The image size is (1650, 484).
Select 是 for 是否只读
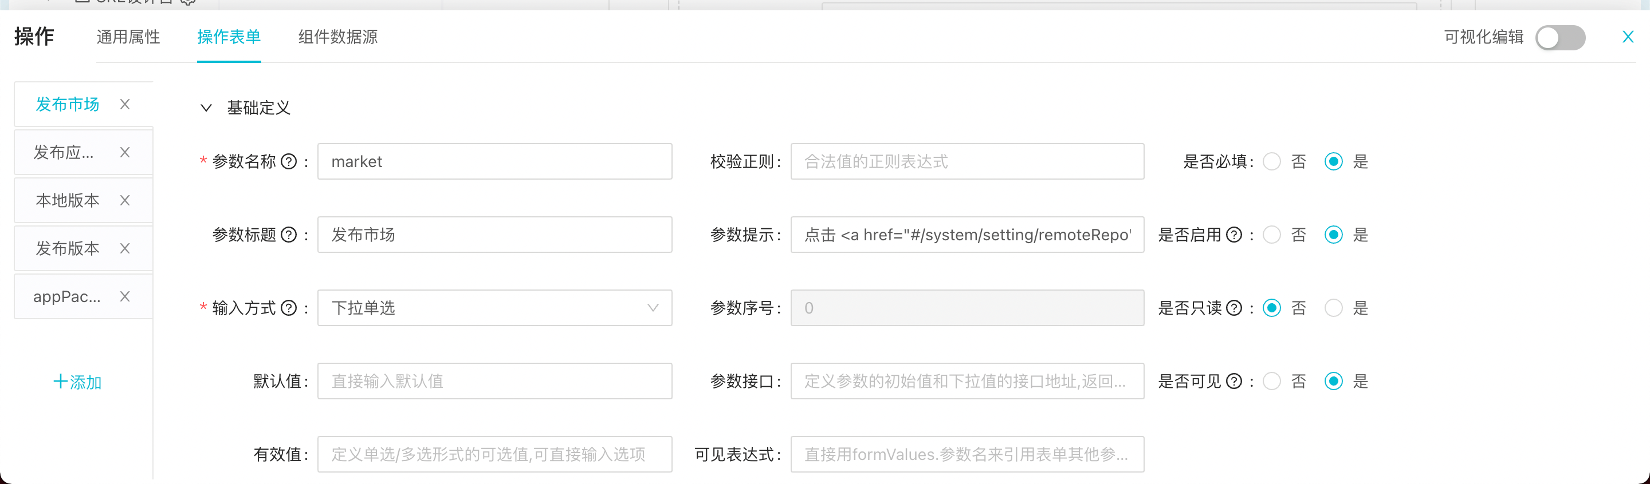(1334, 308)
